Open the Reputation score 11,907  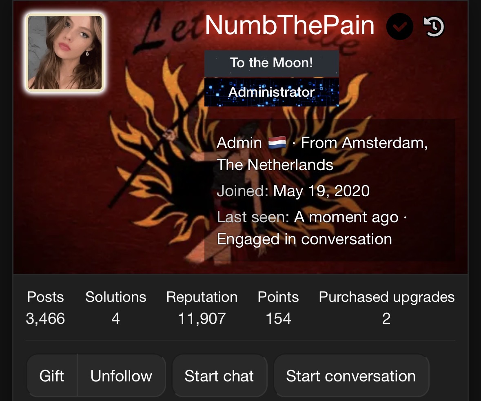pyautogui.click(x=202, y=319)
